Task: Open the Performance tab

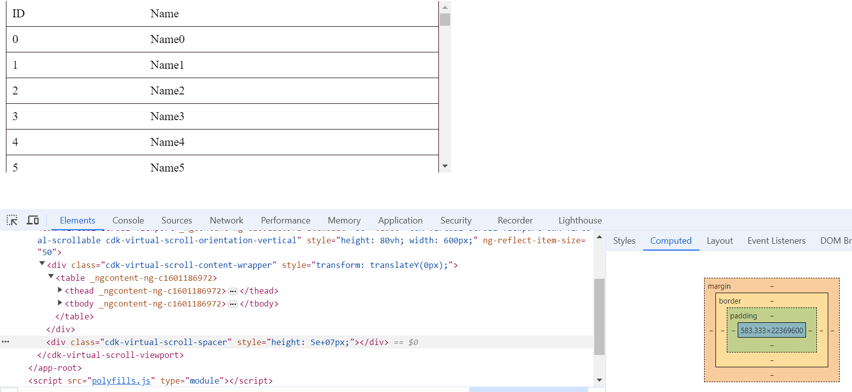Action: (x=285, y=220)
